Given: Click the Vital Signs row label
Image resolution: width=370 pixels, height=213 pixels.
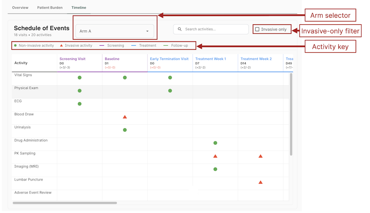Looking at the screenshot, I should tap(23, 75).
